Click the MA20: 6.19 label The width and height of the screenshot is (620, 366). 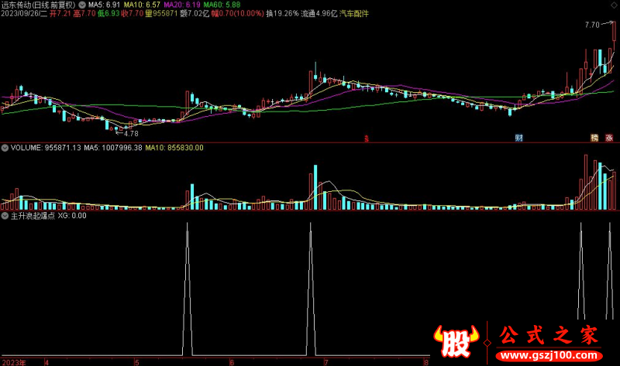point(182,5)
